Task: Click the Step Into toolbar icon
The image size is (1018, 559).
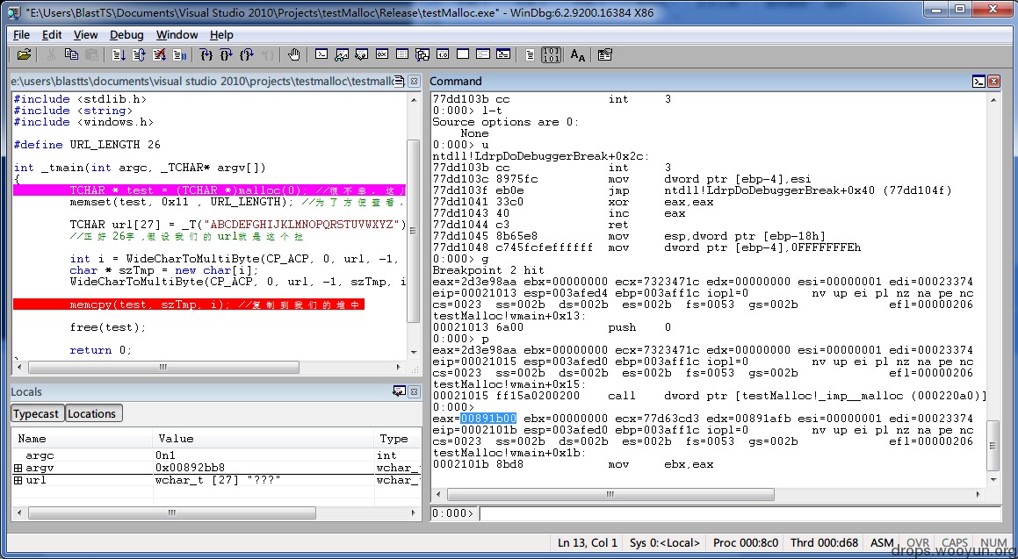Action: tap(206, 55)
